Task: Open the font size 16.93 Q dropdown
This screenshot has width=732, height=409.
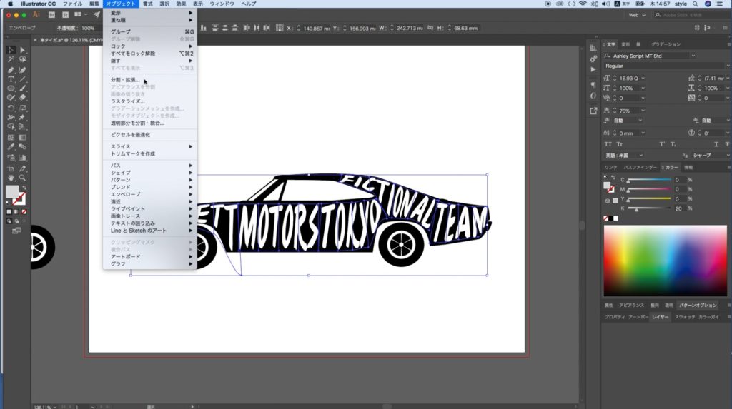Action: click(x=643, y=79)
